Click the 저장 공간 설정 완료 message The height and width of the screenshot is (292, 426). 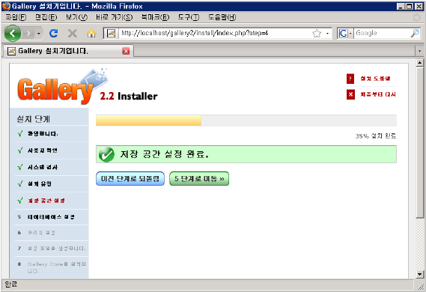pyautogui.click(x=165, y=154)
